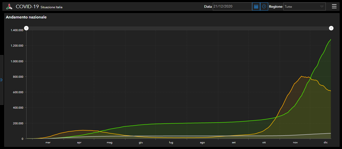Click the clock icon beside the date
Screen dimensions: 342x149
[264, 6]
